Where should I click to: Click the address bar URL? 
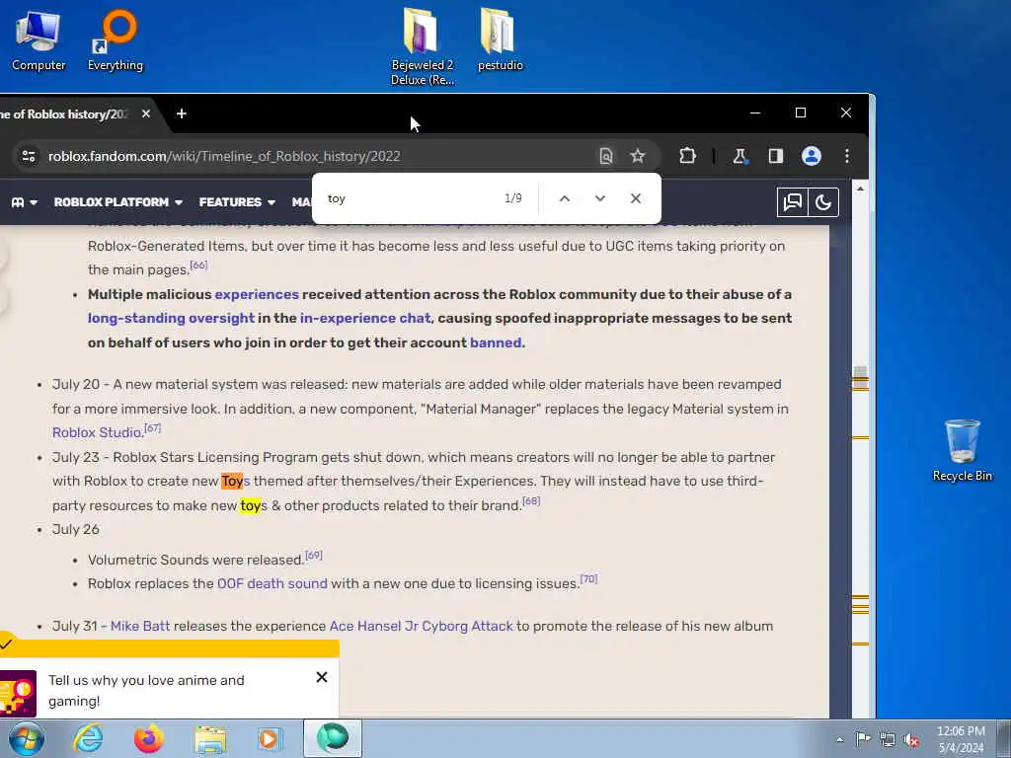[x=224, y=156]
